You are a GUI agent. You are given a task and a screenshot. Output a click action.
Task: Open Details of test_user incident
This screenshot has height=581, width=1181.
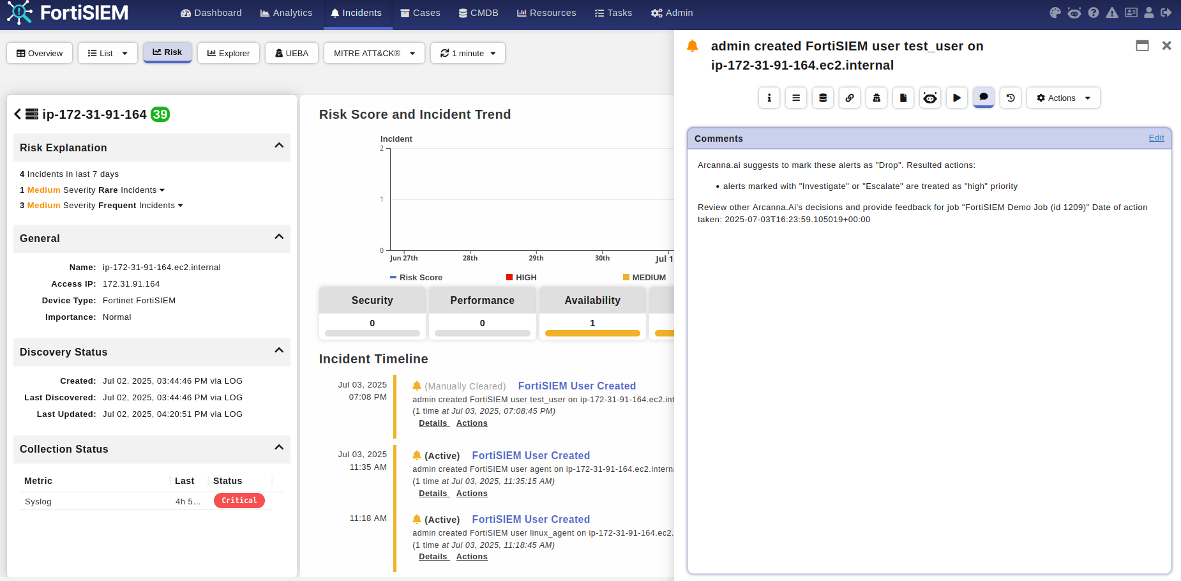[434, 423]
